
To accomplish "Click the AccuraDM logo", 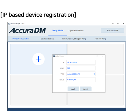I will tap(27, 30).
